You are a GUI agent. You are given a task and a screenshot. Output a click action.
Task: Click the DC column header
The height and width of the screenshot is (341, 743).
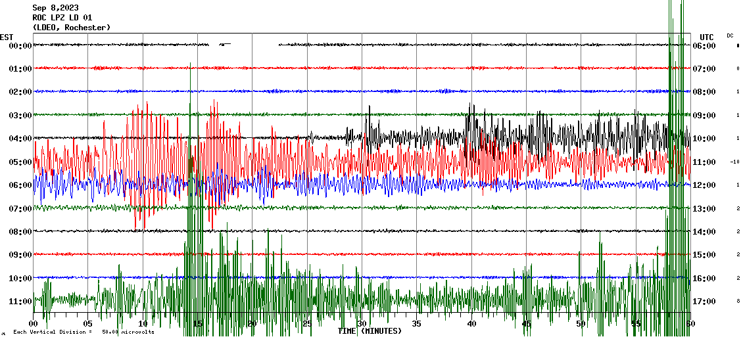coord(730,35)
